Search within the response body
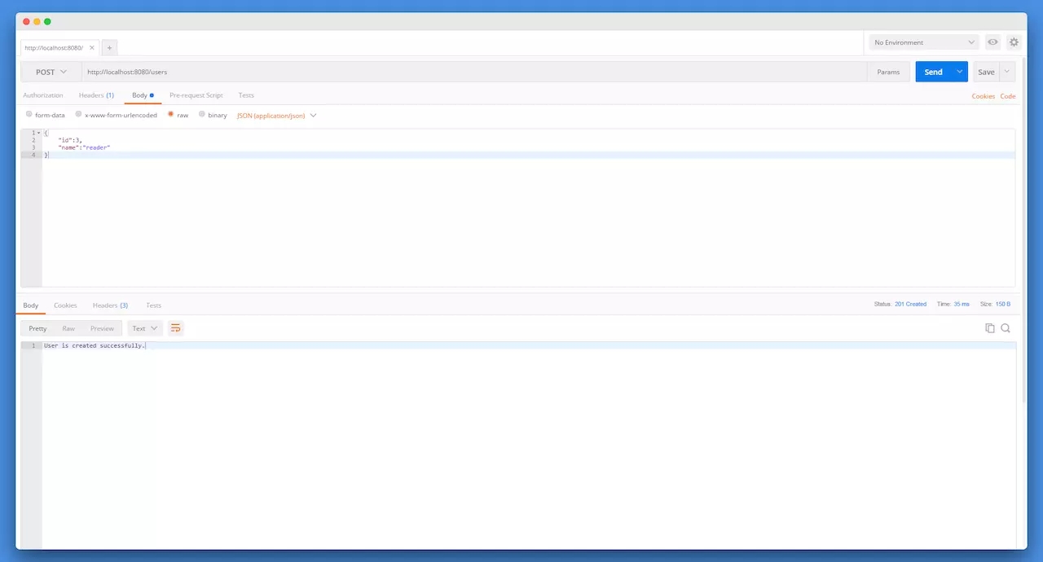The image size is (1043, 562). 1006,328
